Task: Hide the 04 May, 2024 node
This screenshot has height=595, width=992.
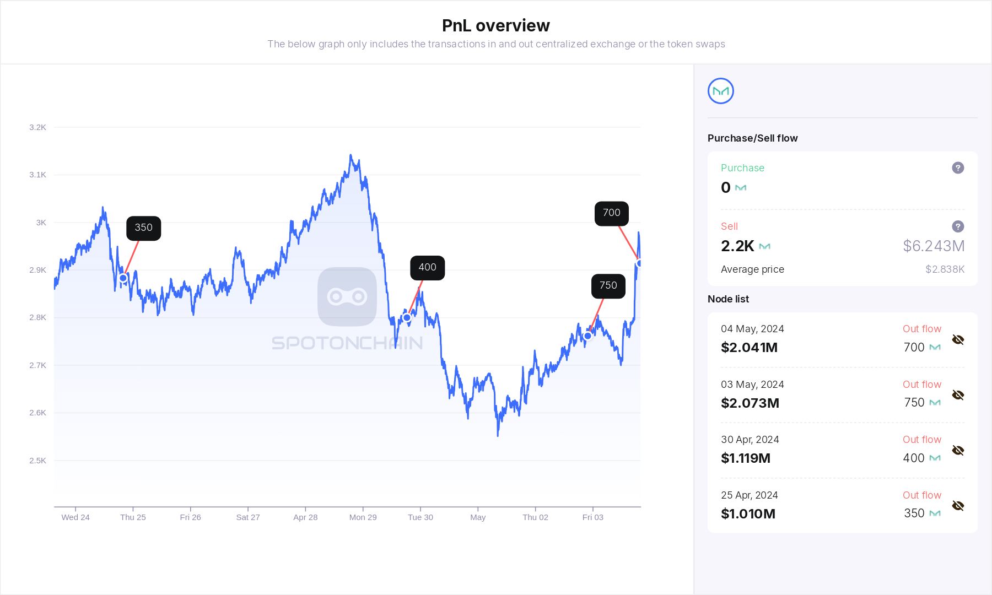Action: [958, 339]
